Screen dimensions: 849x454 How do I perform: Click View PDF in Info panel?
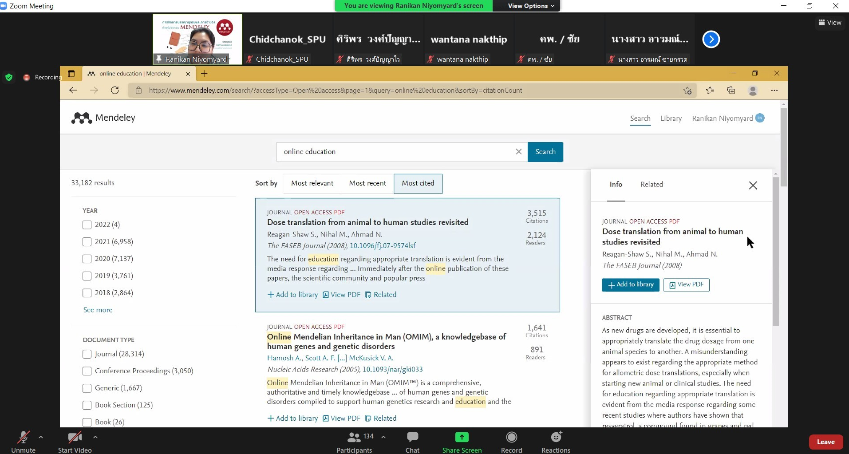tap(686, 285)
